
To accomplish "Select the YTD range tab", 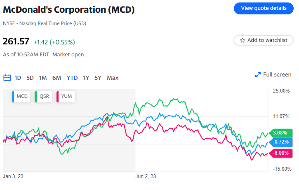I will (x=72, y=78).
